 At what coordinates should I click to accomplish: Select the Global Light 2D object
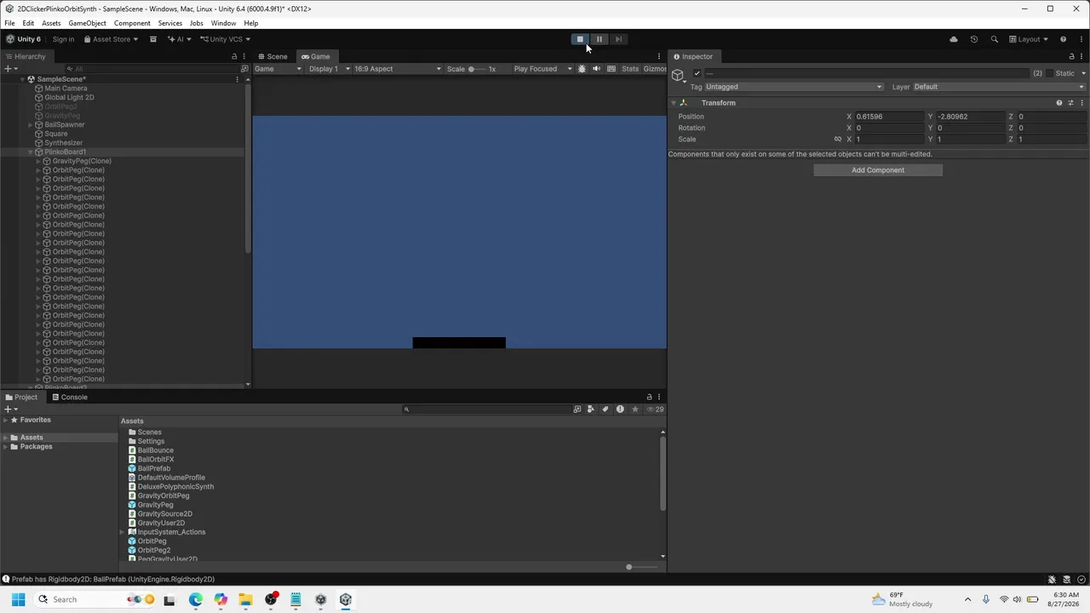(69, 98)
